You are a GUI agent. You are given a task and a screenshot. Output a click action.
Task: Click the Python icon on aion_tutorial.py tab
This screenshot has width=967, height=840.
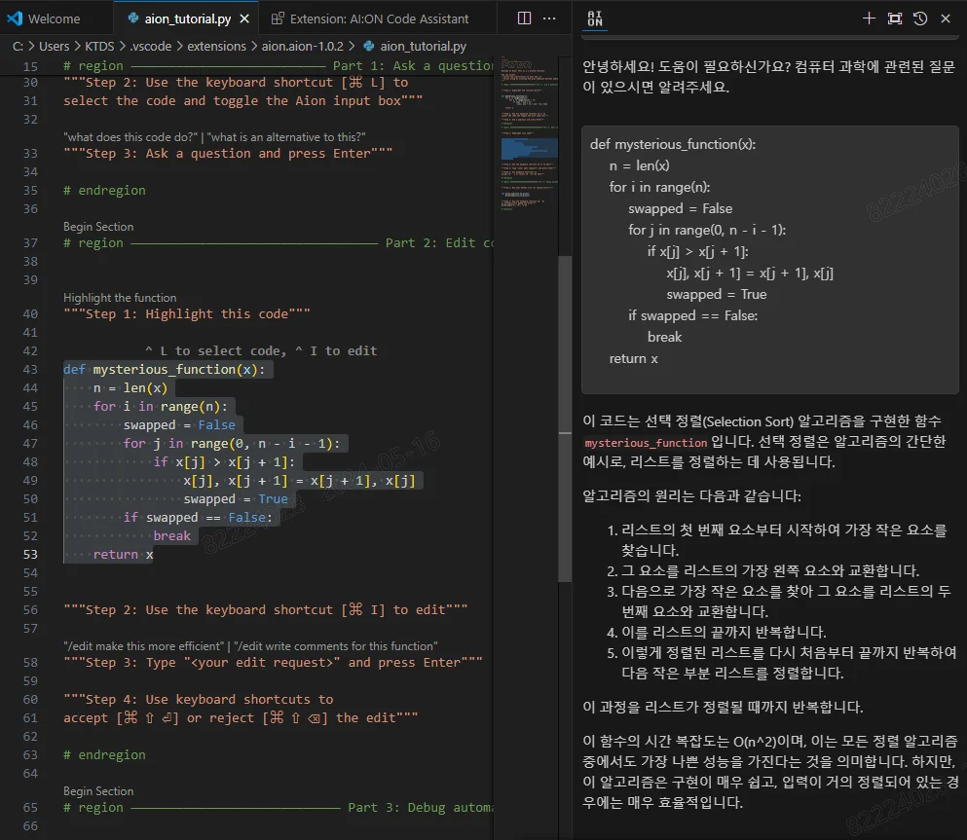tap(132, 17)
